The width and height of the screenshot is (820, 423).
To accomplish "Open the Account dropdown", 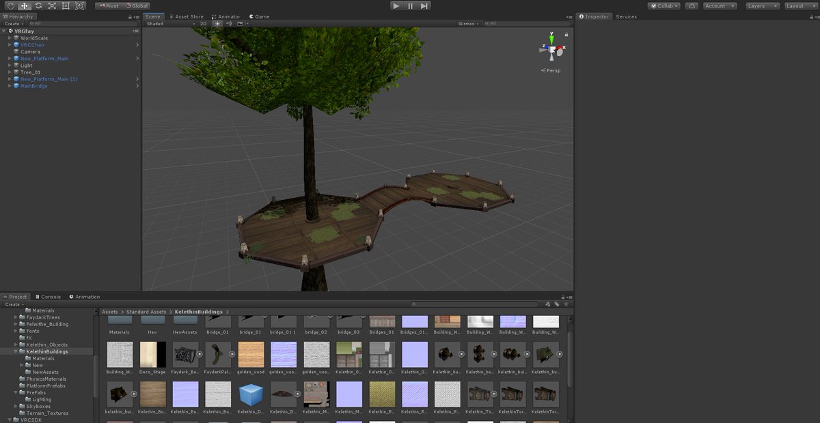I will [x=720, y=5].
